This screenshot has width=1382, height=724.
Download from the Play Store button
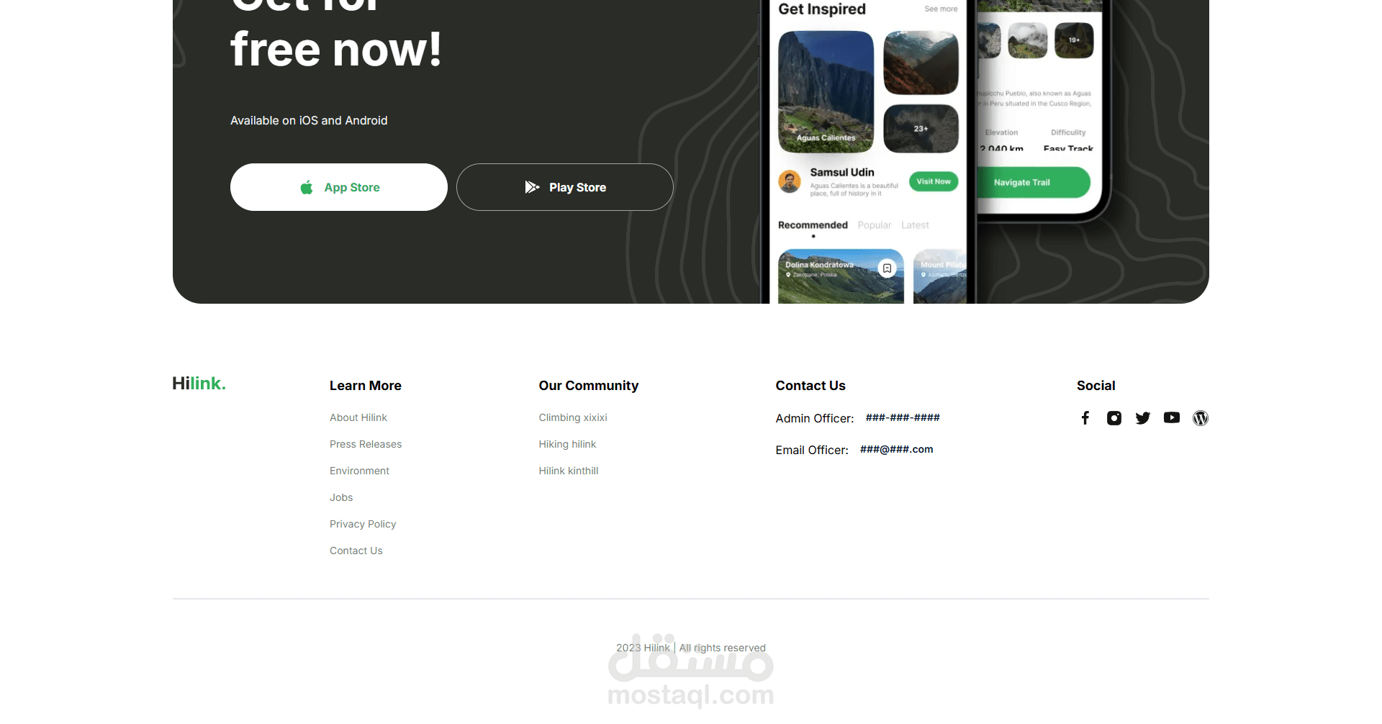pos(565,187)
